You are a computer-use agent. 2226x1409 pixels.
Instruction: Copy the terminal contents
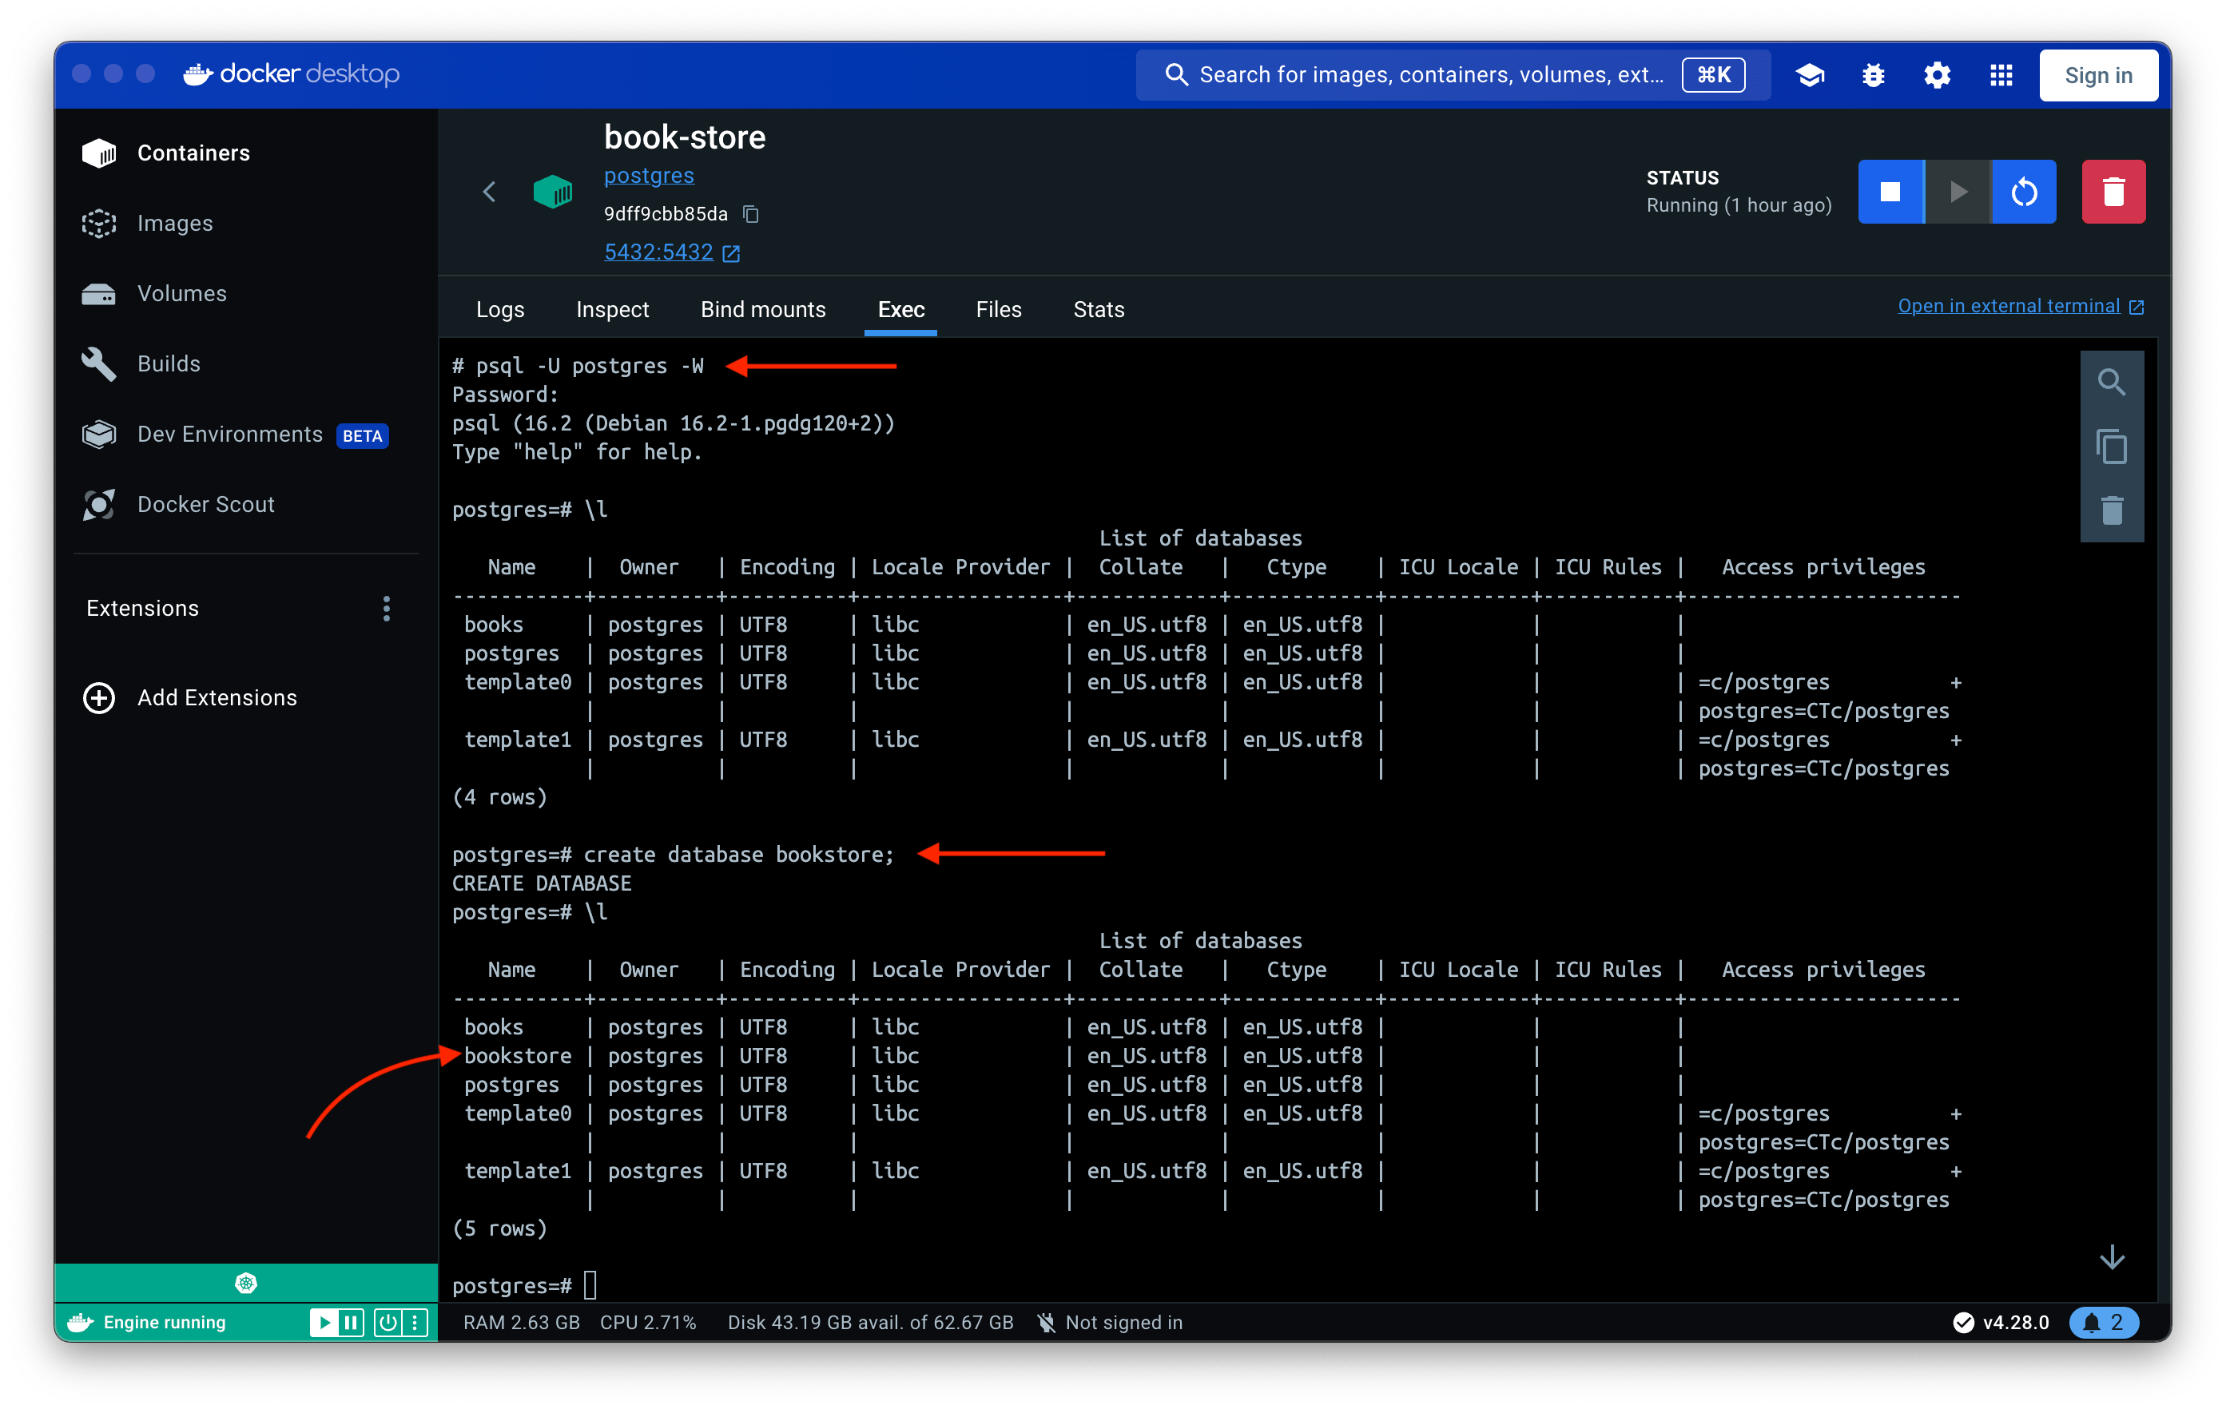coord(2113,447)
